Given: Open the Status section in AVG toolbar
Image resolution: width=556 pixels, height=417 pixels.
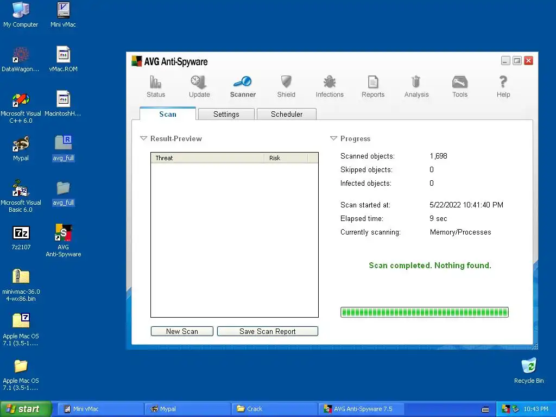Looking at the screenshot, I should pyautogui.click(x=156, y=86).
